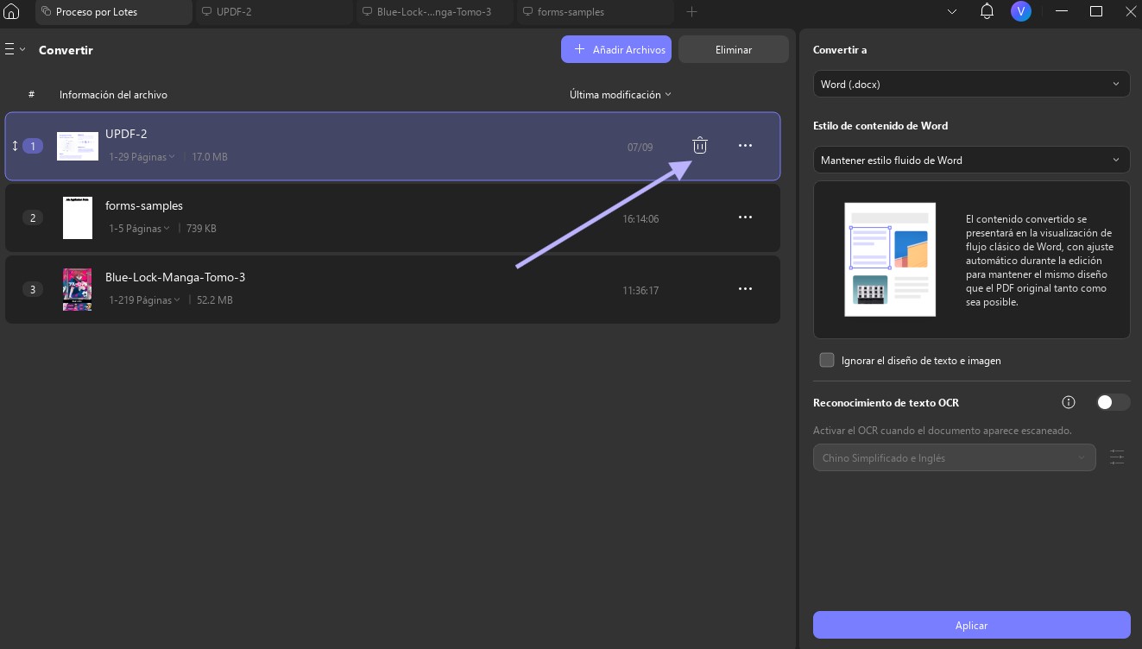Open the OCR info icon
The height and width of the screenshot is (649, 1142).
pos(1069,402)
